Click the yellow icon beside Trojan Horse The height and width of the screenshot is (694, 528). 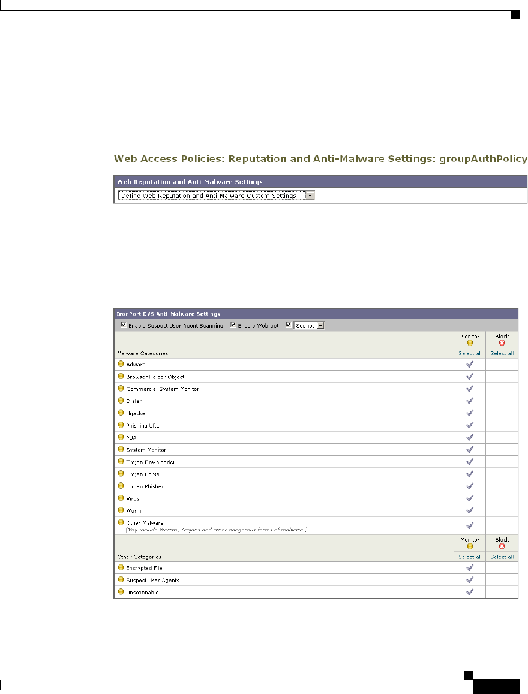pos(121,474)
